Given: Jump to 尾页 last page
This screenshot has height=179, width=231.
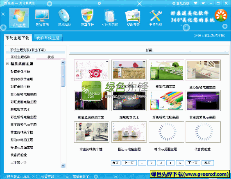Looking at the screenshot, I should [207, 163].
